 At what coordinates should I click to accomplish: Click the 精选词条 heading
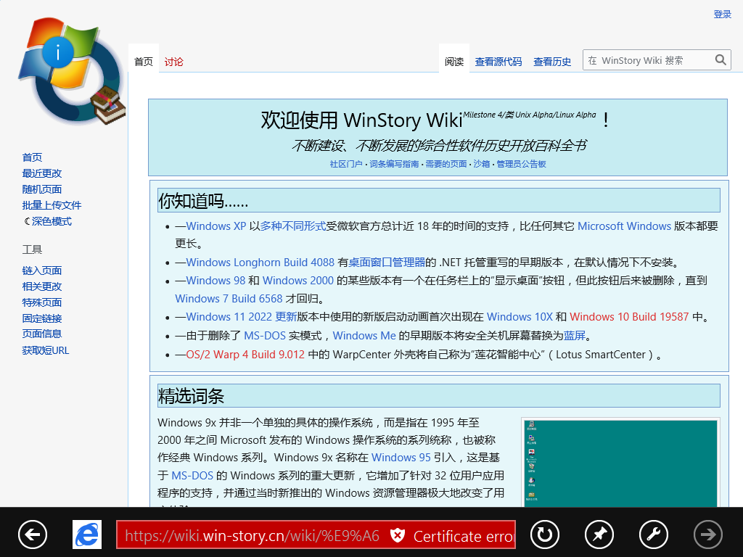pyautogui.click(x=191, y=396)
